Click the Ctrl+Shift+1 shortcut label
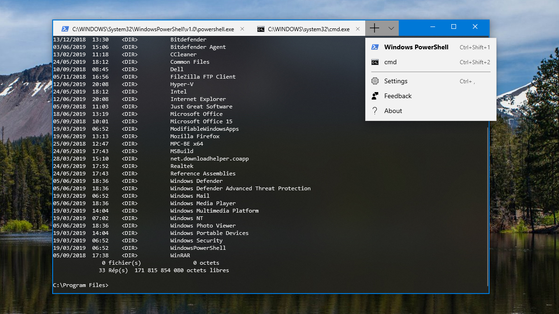This screenshot has height=314, width=559. pyautogui.click(x=475, y=47)
